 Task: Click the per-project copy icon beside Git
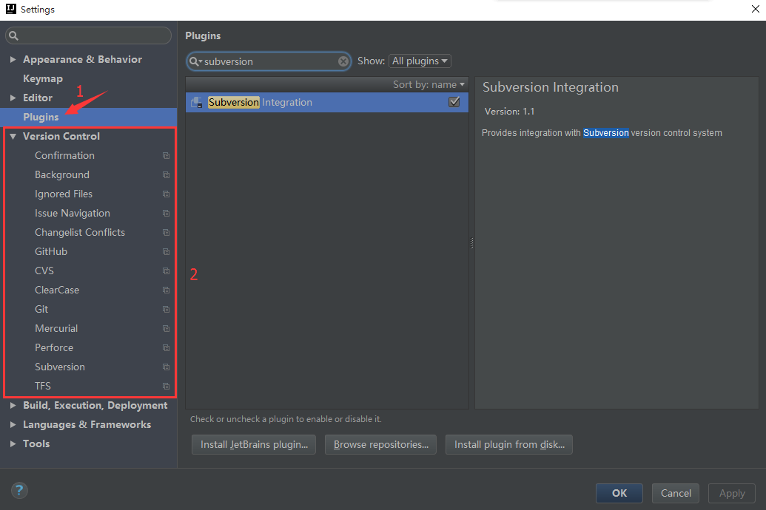166,310
